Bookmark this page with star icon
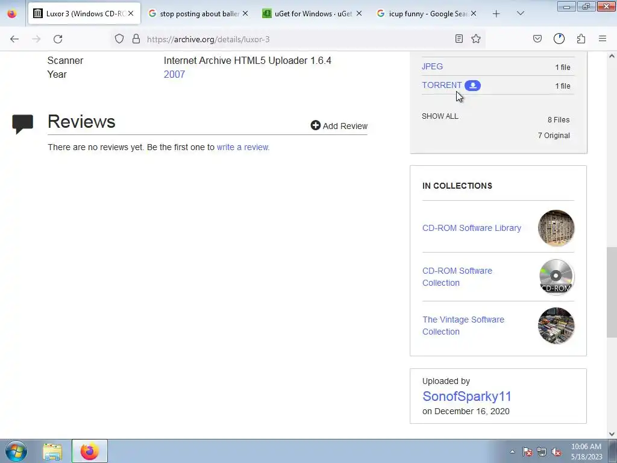 476,39
